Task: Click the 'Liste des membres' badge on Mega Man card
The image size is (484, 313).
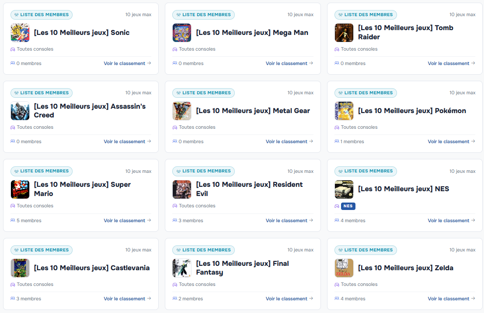Action: pos(203,15)
